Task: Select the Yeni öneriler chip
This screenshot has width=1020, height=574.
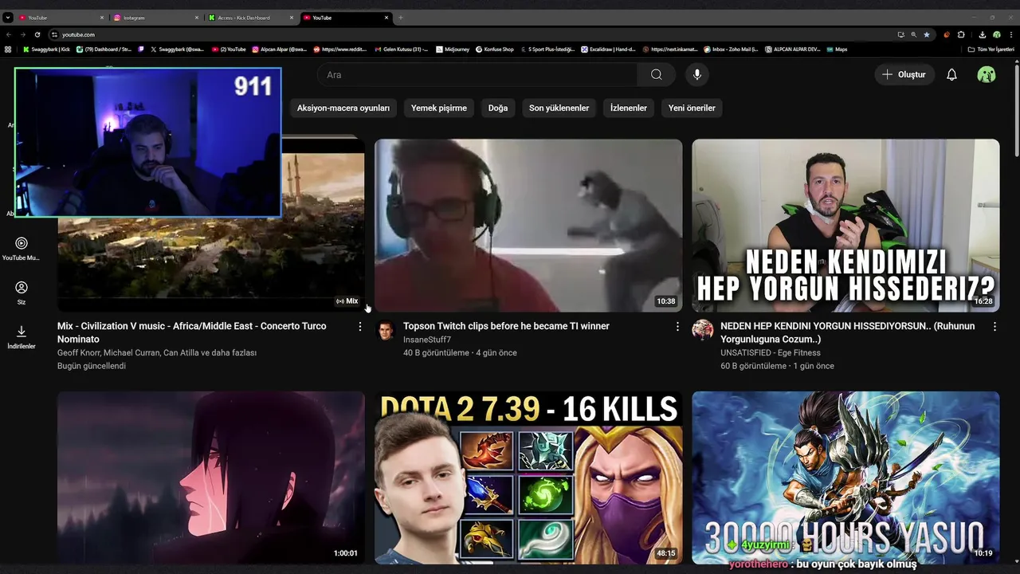Action: [692, 108]
